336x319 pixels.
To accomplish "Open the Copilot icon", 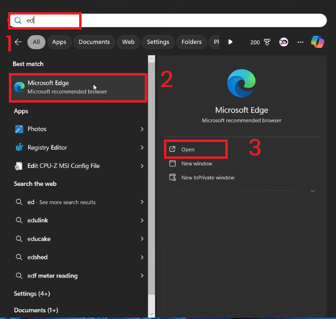I will [x=318, y=42].
